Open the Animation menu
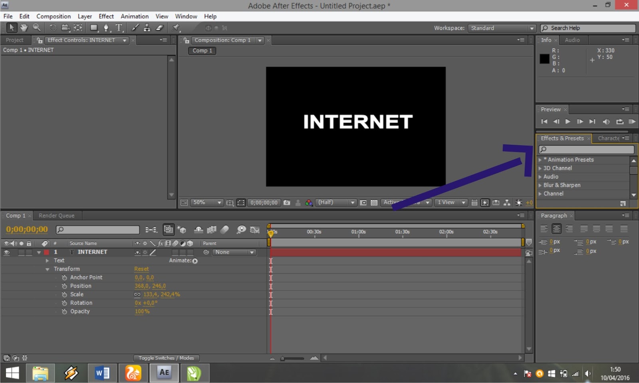This screenshot has width=639, height=383. tap(134, 16)
